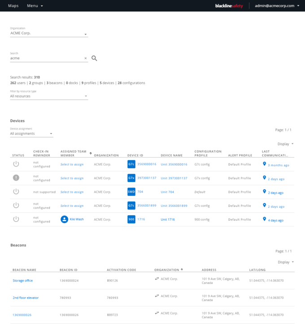The height and width of the screenshot is (334, 305).
Task: Click sort arrow on beacons Organization column
Action: point(182,269)
